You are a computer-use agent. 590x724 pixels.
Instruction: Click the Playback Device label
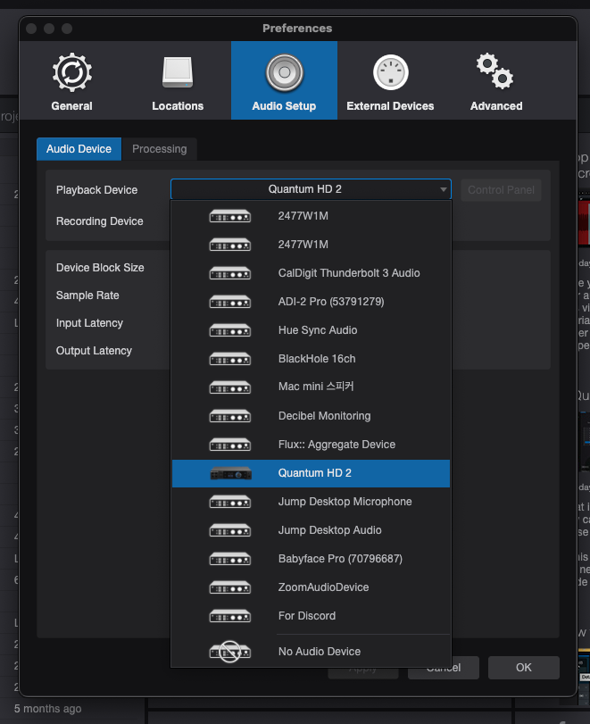pos(97,190)
